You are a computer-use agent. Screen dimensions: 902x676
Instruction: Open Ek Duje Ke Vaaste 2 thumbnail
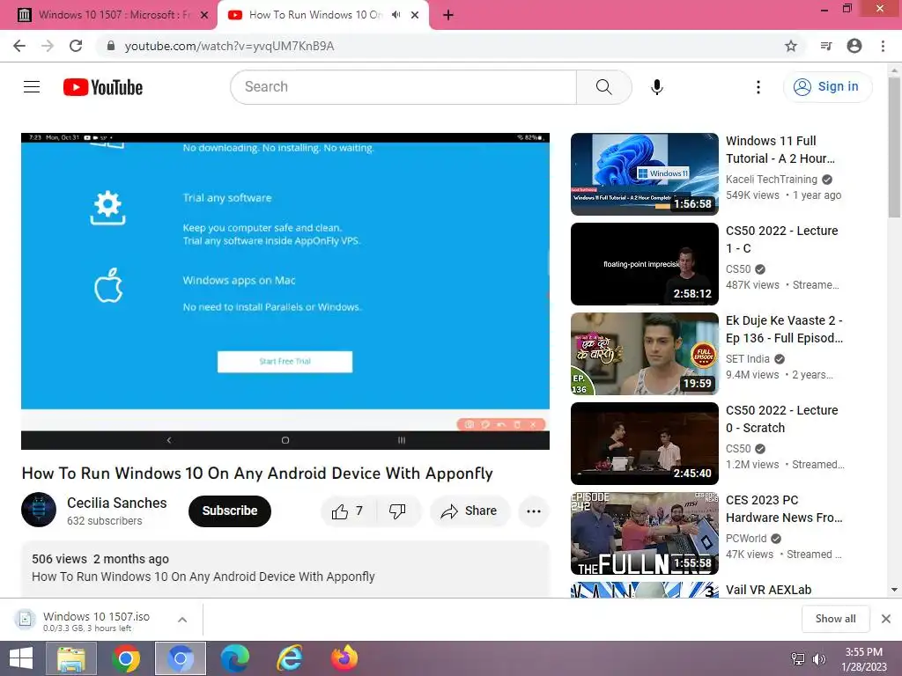click(644, 354)
